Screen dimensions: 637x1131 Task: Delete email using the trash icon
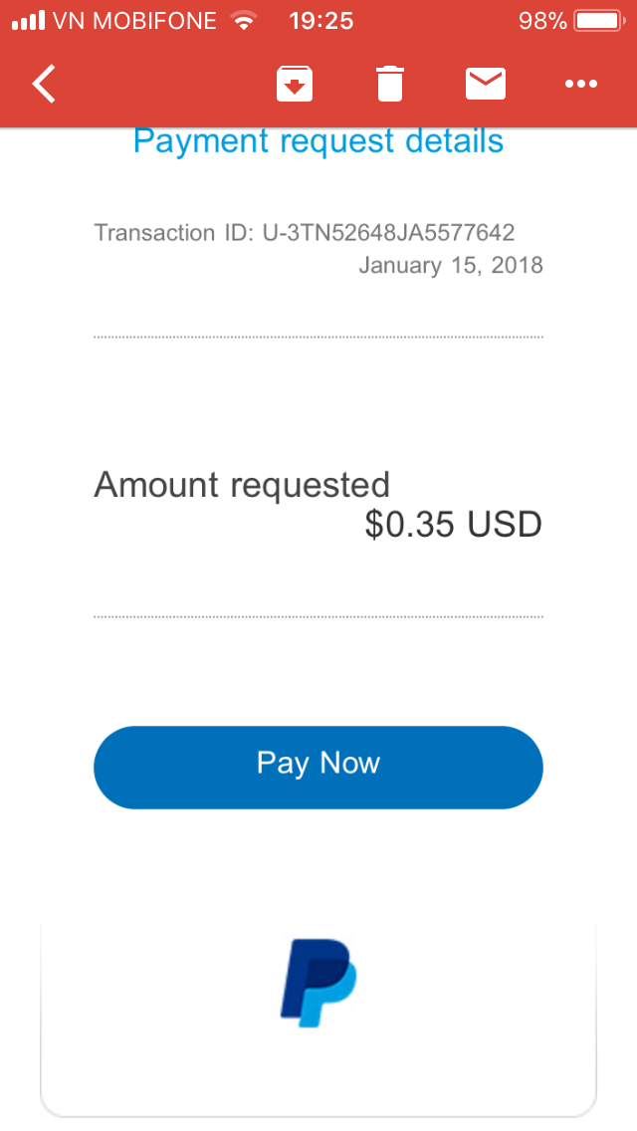pyautogui.click(x=390, y=85)
